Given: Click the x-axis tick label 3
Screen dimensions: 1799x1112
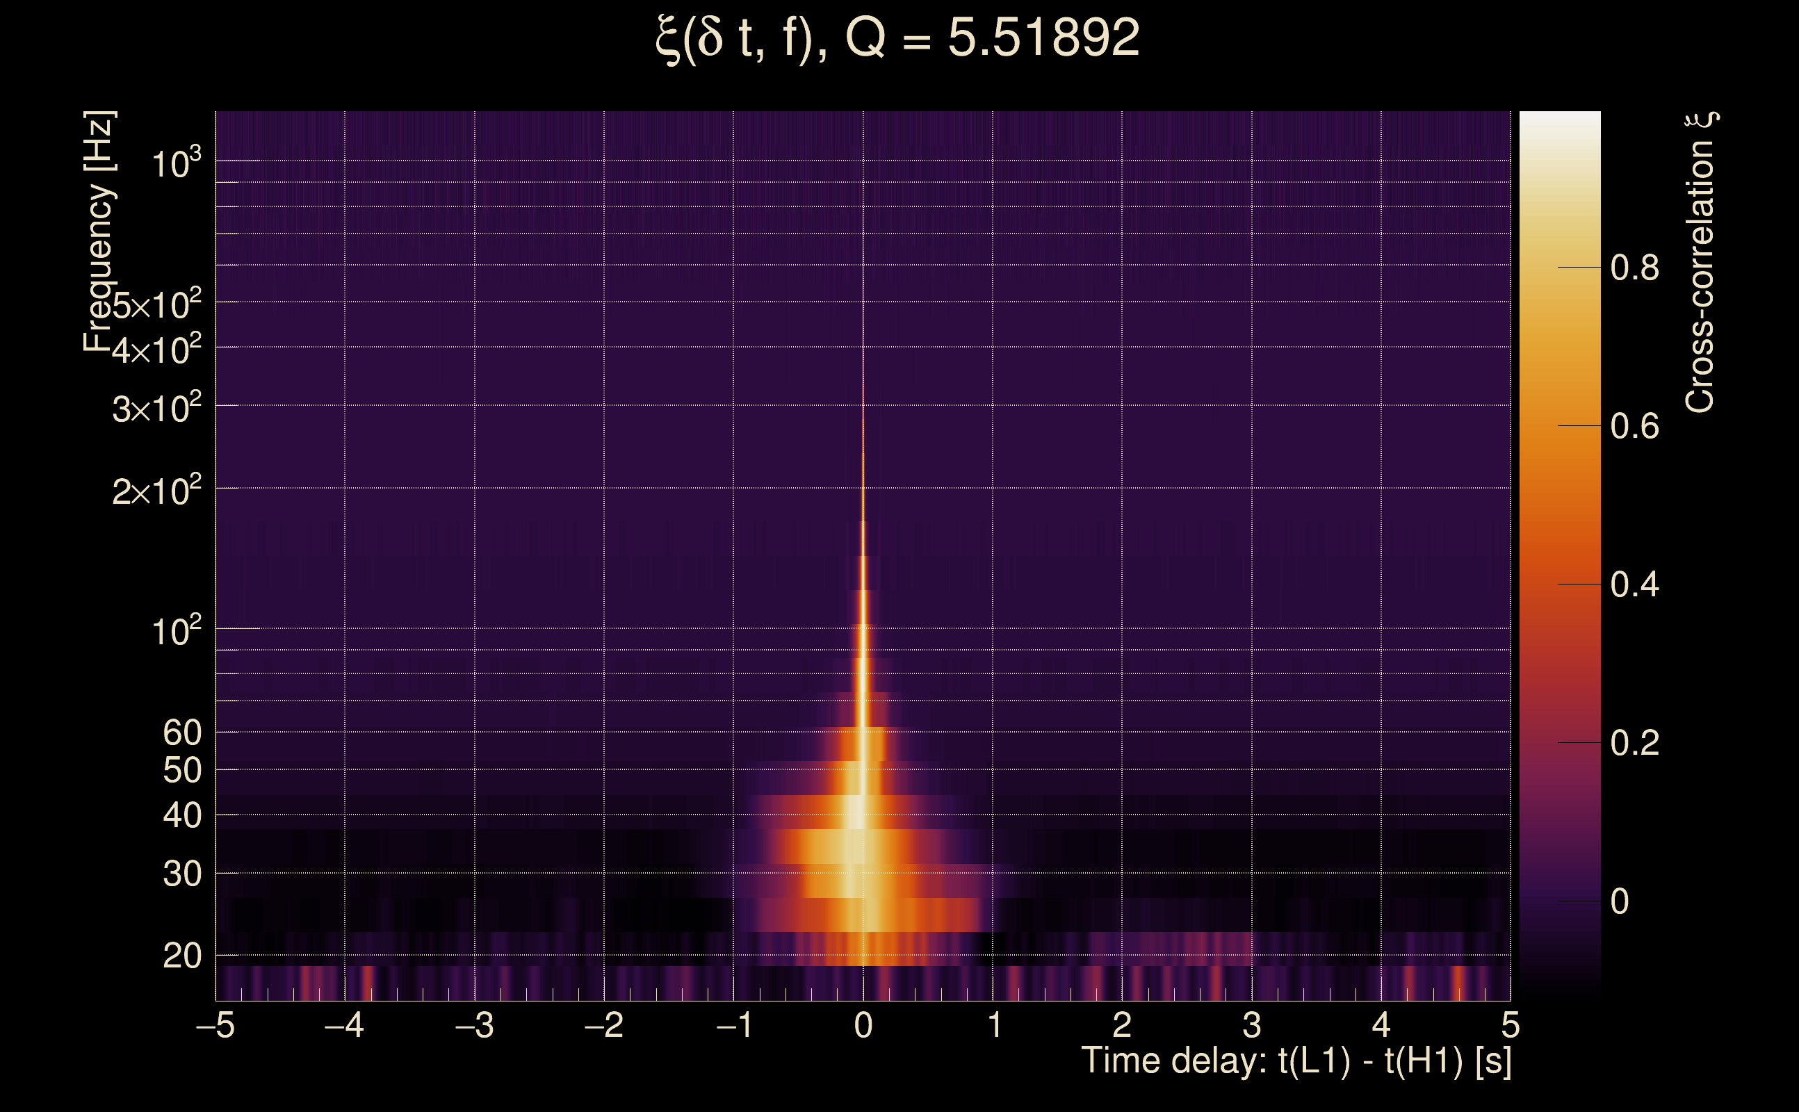Looking at the screenshot, I should (1252, 1026).
